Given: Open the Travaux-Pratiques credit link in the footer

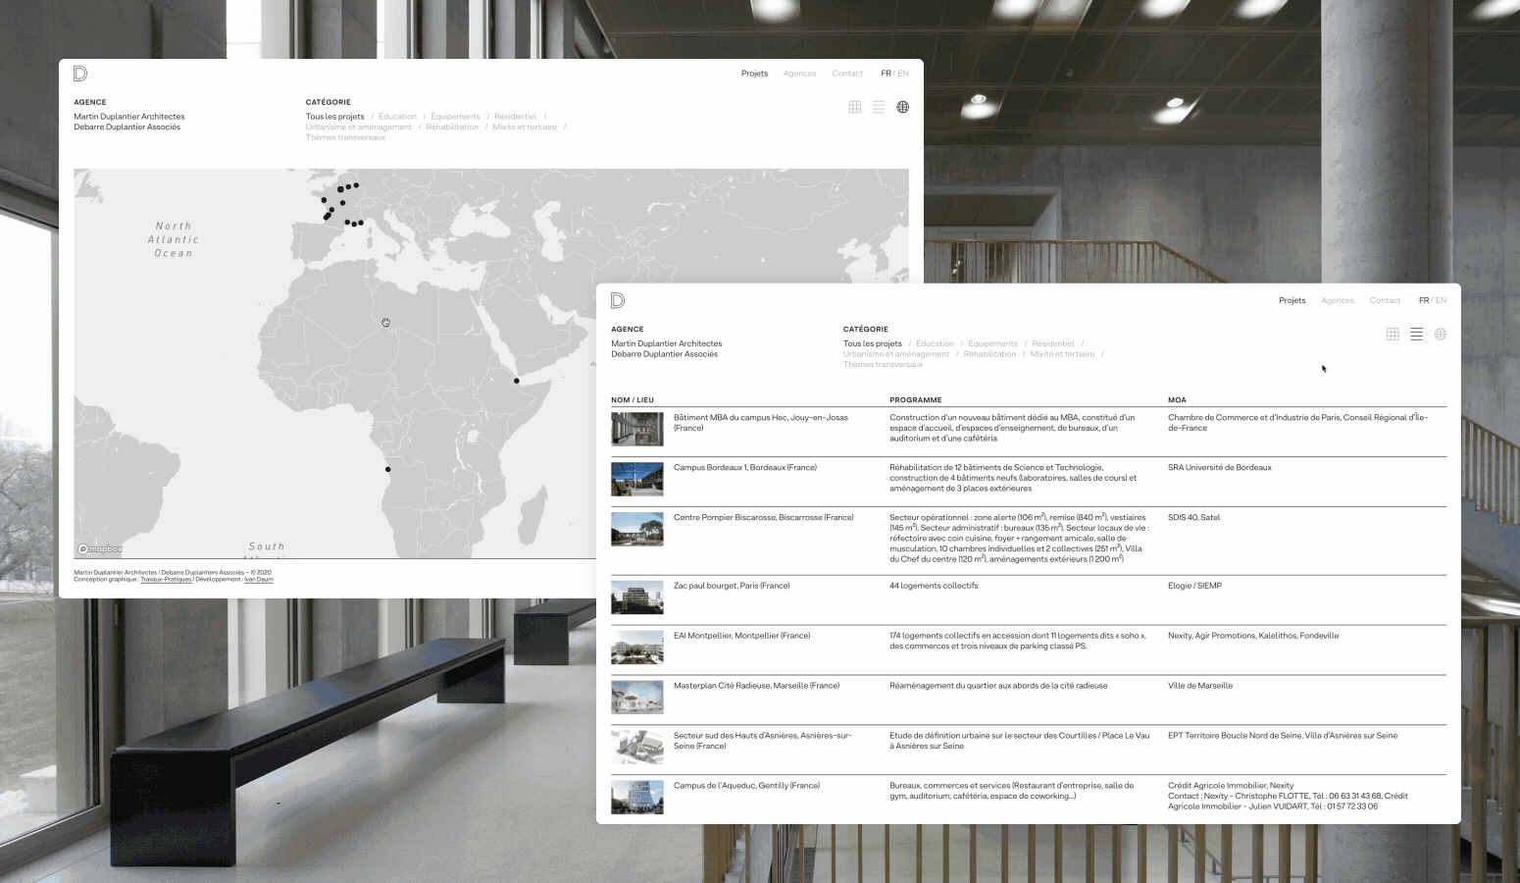Looking at the screenshot, I should click(166, 580).
